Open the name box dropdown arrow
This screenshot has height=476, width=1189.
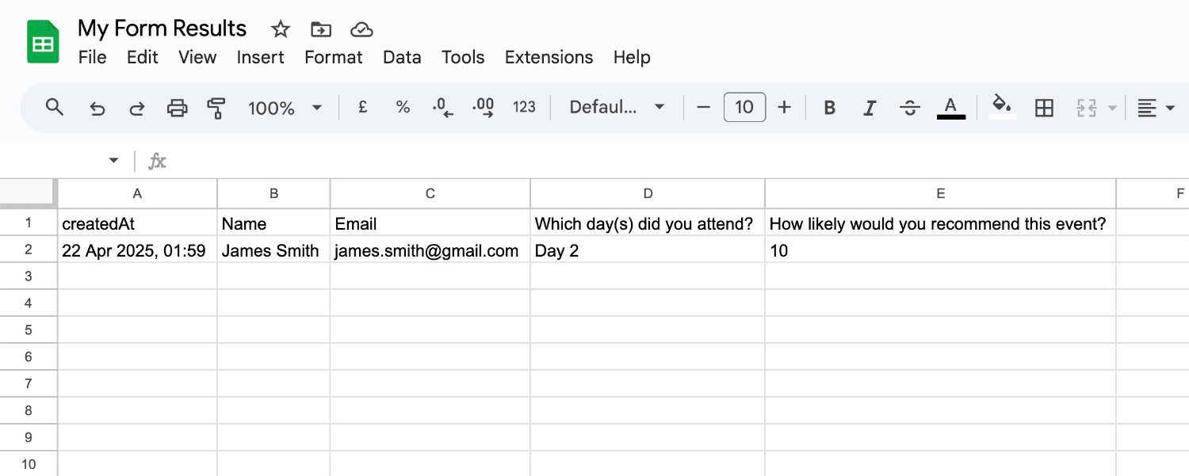click(x=113, y=161)
